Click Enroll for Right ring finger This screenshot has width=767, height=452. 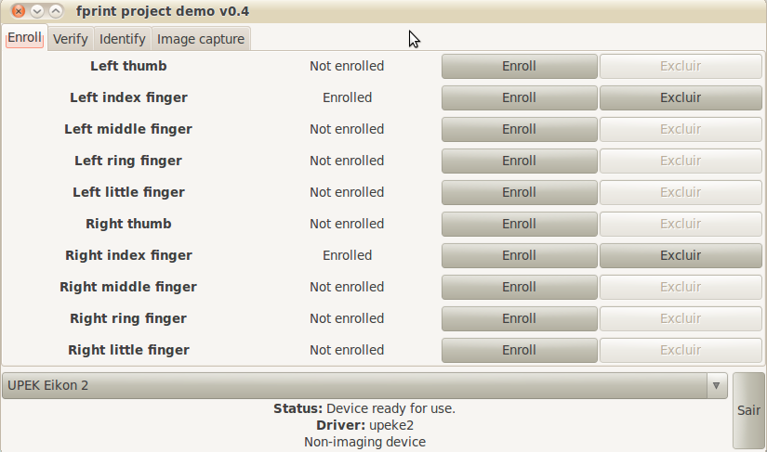pyautogui.click(x=519, y=318)
